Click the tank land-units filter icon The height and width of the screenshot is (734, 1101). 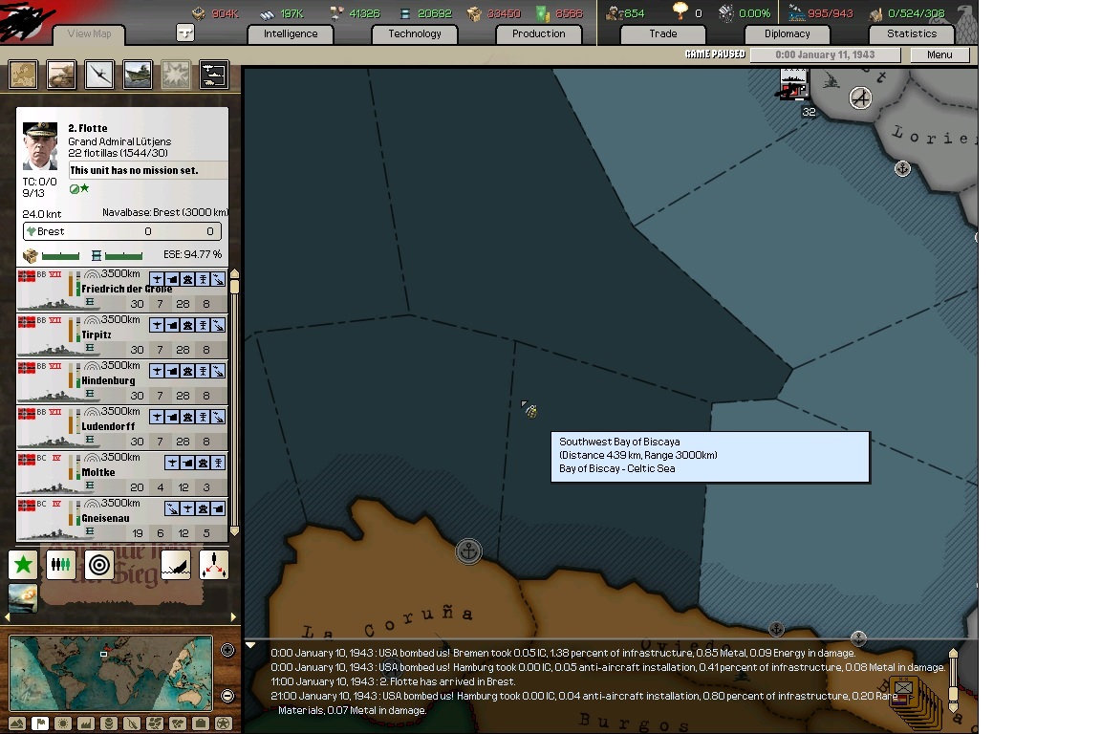[x=61, y=75]
